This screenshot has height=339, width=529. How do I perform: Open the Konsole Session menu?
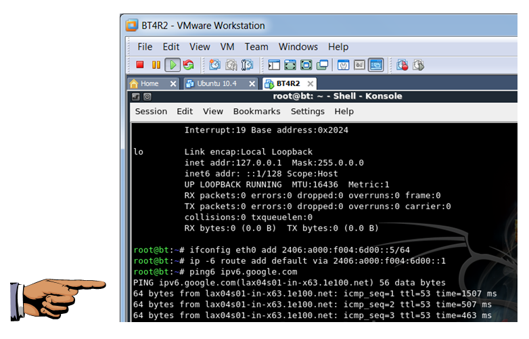151,111
